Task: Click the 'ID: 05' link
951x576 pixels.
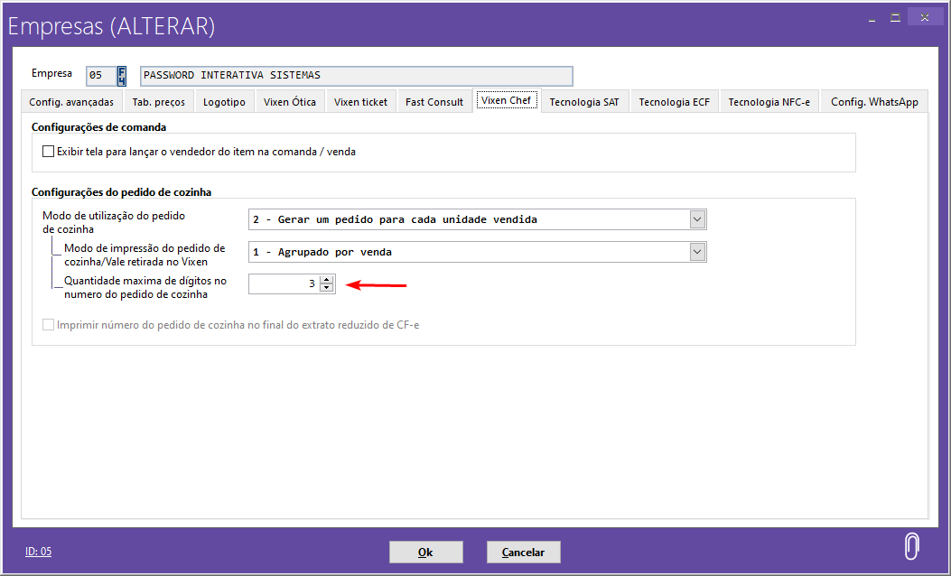Action: click(x=38, y=551)
